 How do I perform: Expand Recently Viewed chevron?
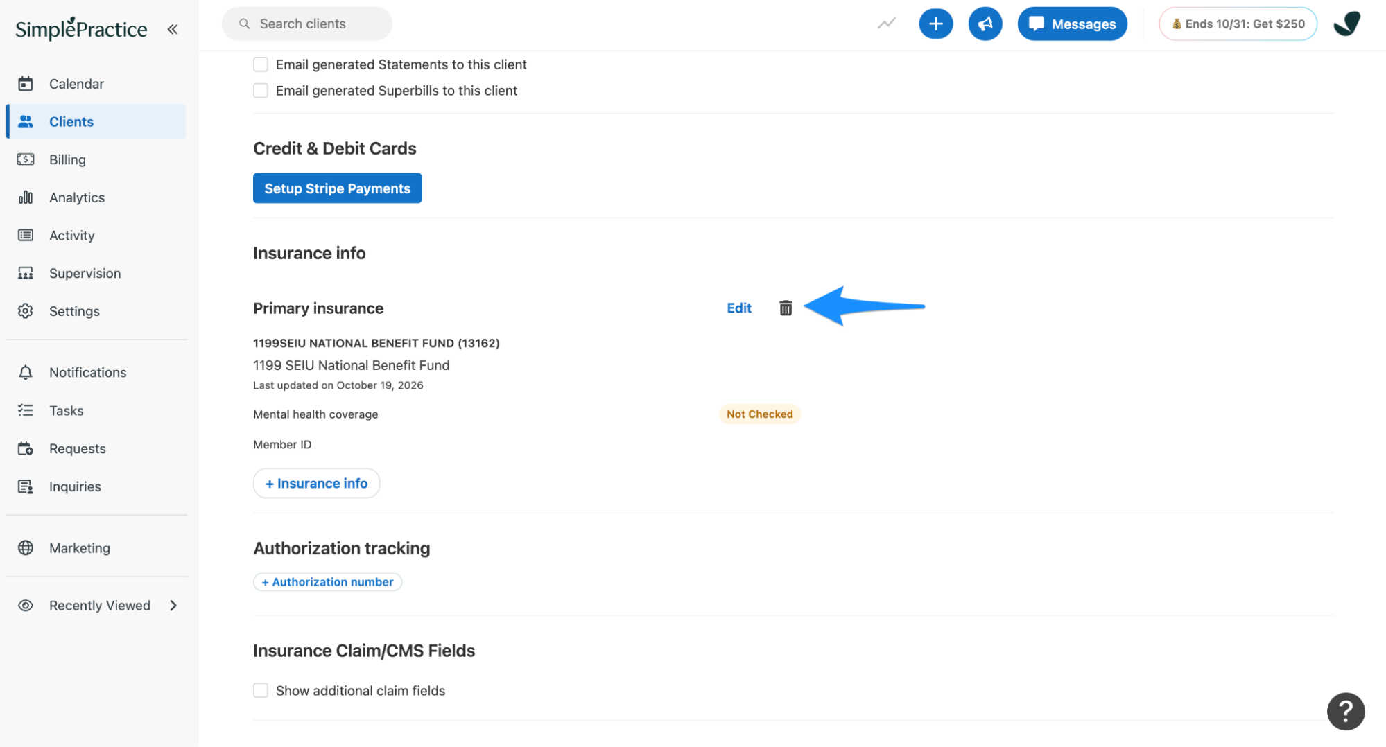(x=173, y=606)
